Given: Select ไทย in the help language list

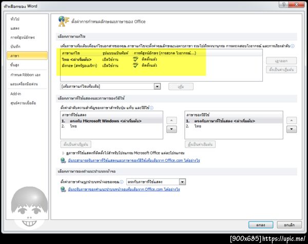Looking at the screenshot, I should 234,126.
